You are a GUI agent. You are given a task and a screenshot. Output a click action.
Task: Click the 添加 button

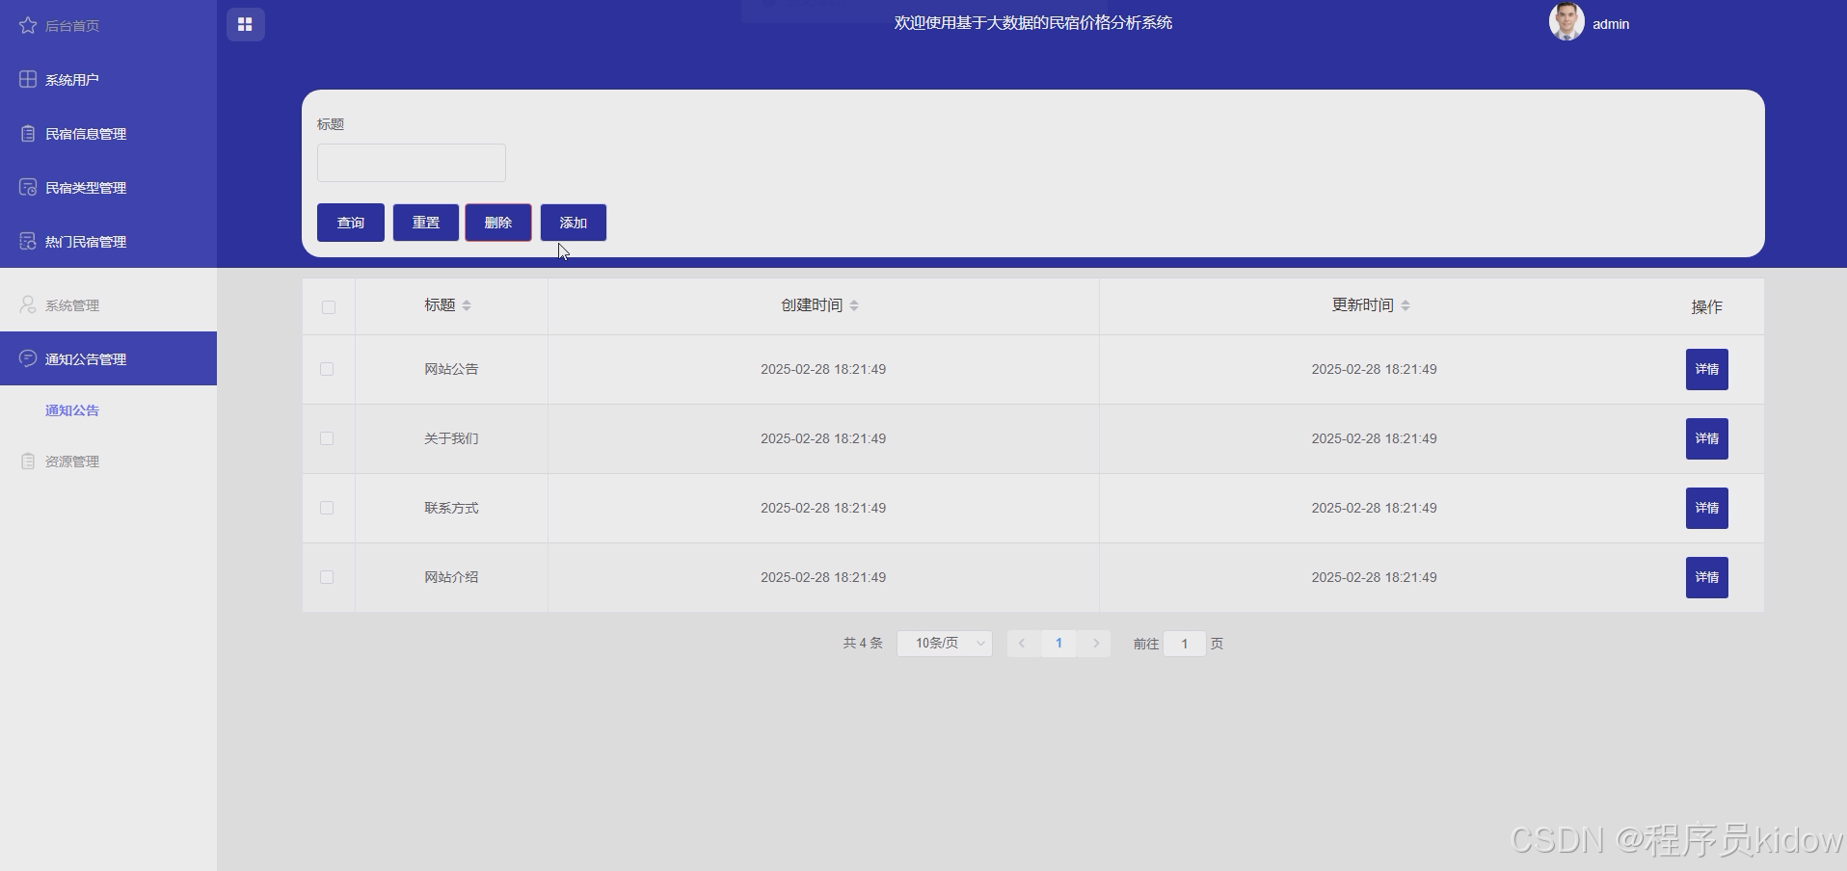(x=574, y=223)
